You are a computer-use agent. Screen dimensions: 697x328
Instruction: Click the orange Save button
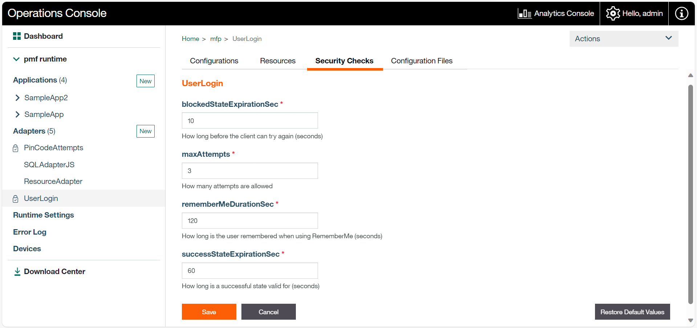pos(209,312)
